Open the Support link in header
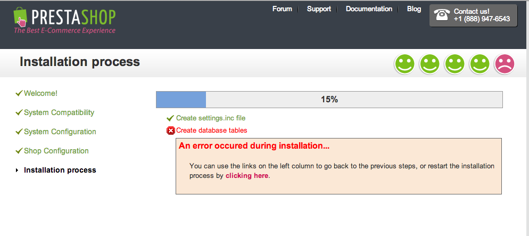Viewport: 529px width, 236px height. tap(319, 9)
